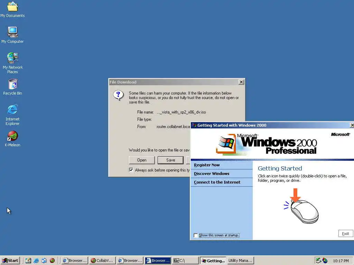Viewport: 354px width, 265px height.
Task: Click the Microsoft logo in Getting Started window
Action: click(x=341, y=134)
